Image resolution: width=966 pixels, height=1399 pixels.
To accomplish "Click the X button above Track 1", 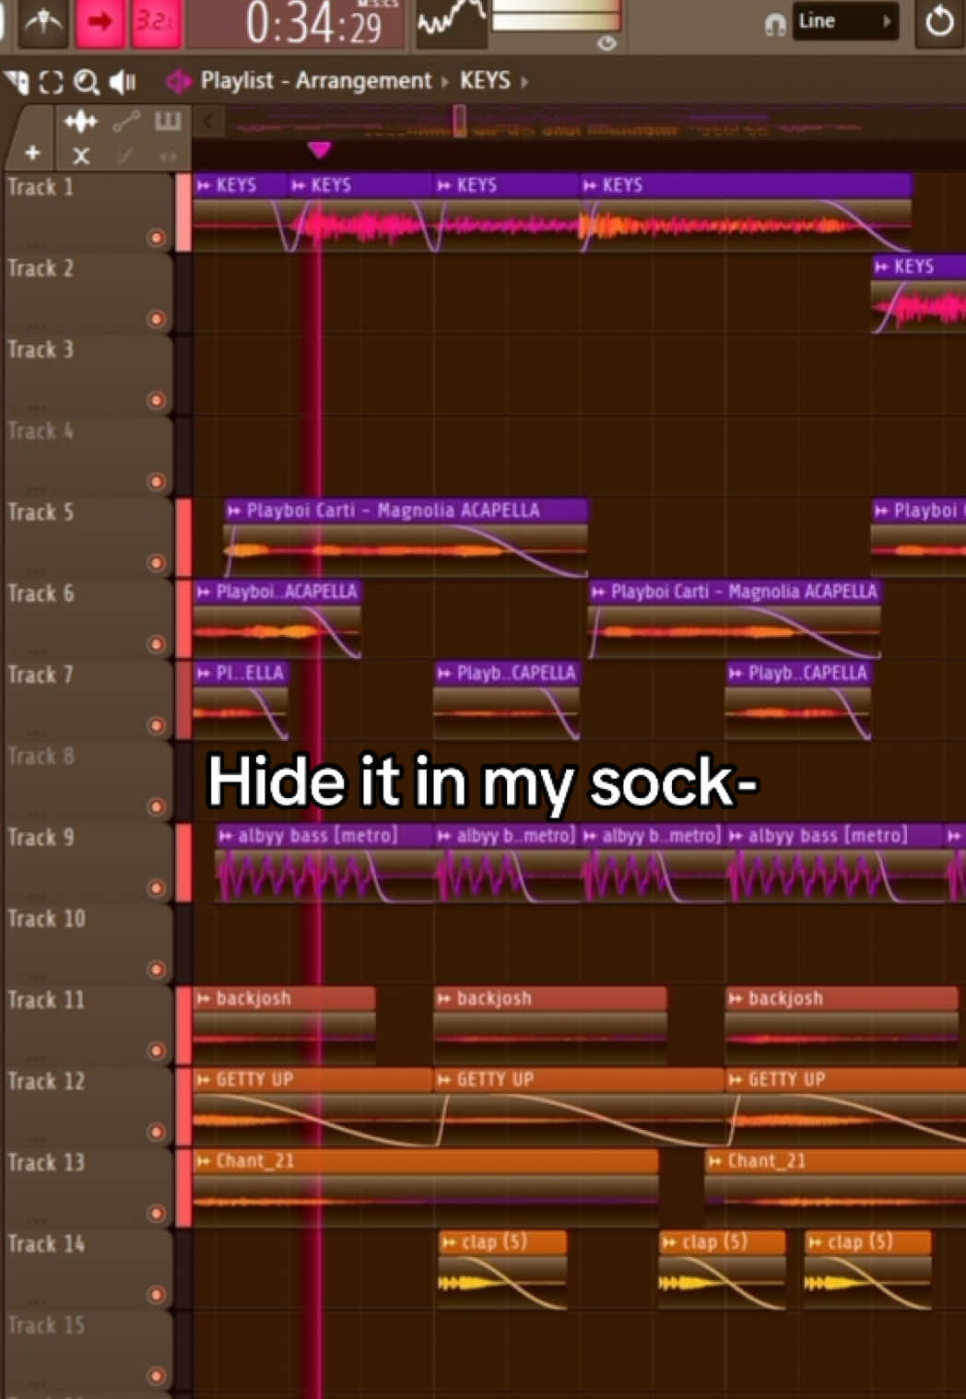I will 81,156.
